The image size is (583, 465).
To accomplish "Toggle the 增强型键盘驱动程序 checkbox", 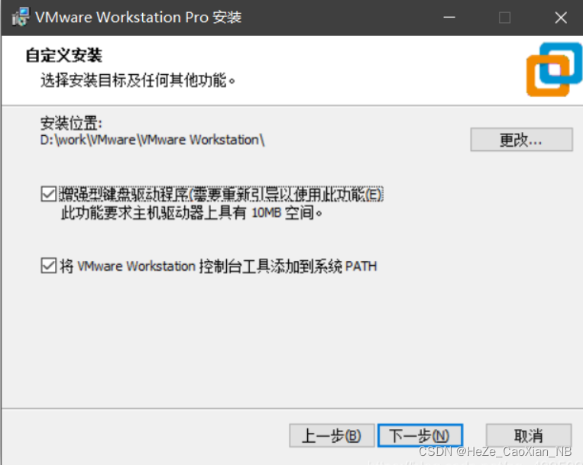I will (x=49, y=194).
